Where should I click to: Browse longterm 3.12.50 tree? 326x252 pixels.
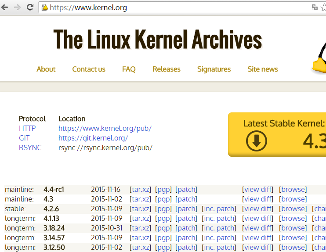[x=293, y=248]
